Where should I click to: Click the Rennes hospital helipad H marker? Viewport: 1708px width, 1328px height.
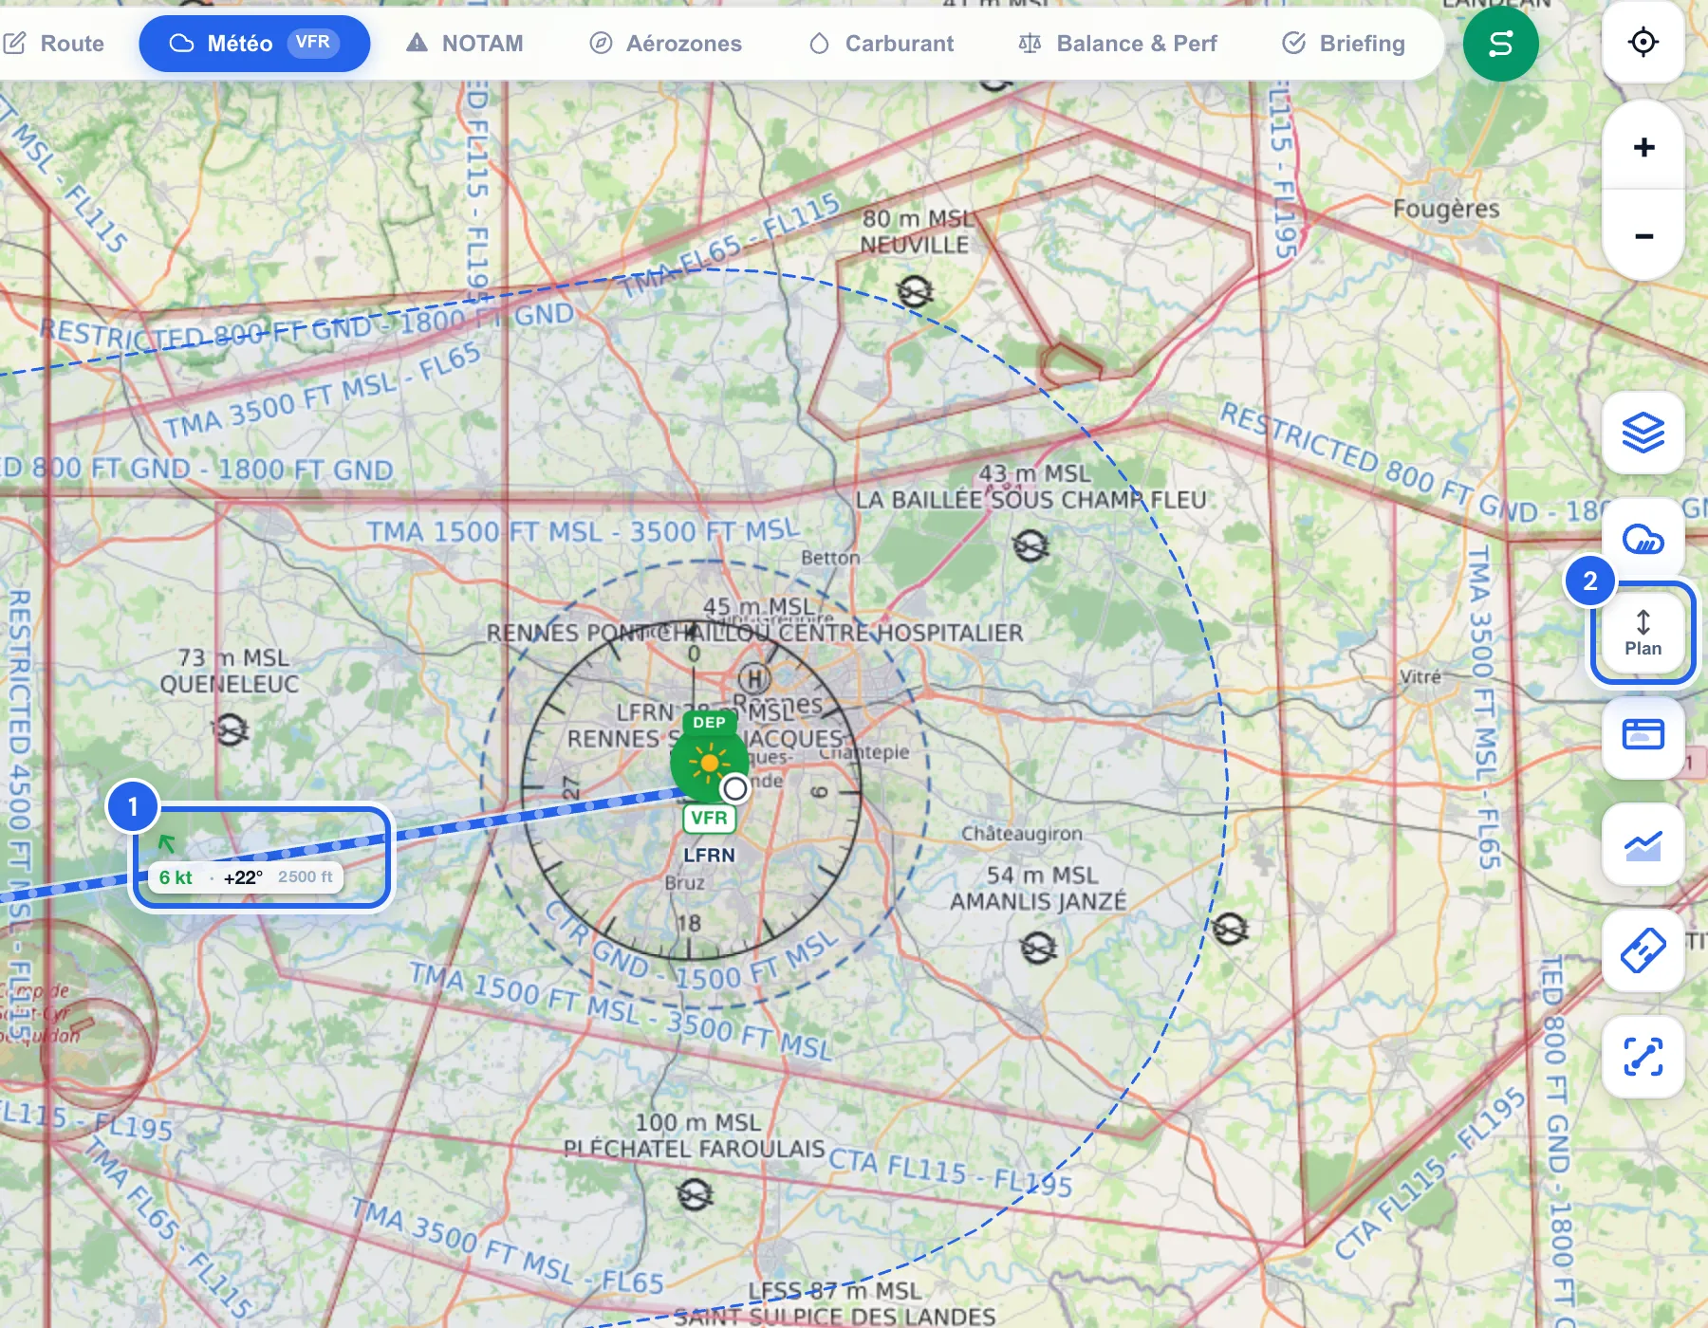pos(754,678)
